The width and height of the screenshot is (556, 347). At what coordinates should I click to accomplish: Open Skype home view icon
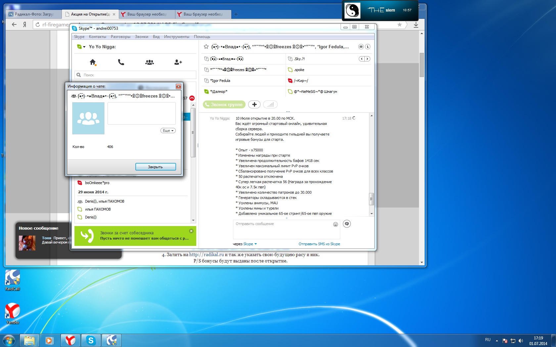(x=93, y=62)
